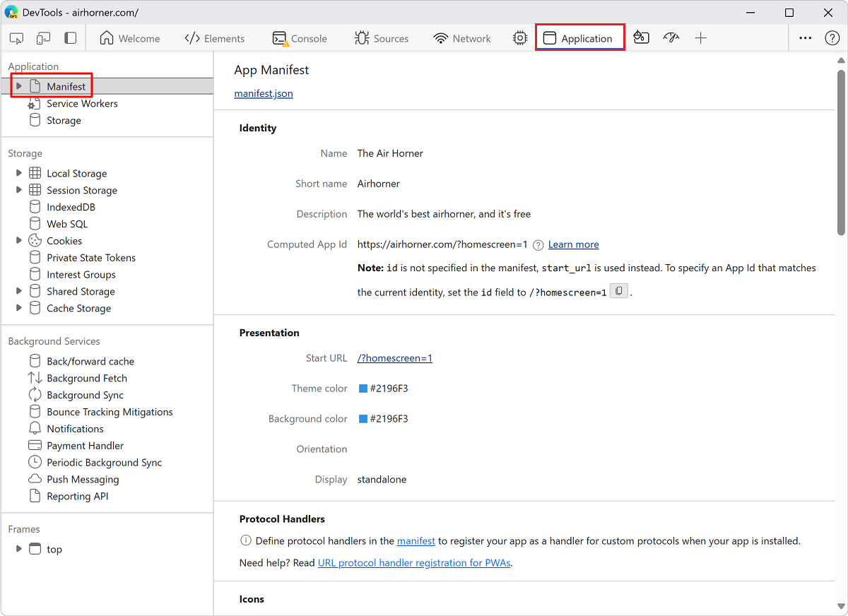
Task: Expand the Manifest tree arrow
Action: coord(19,86)
